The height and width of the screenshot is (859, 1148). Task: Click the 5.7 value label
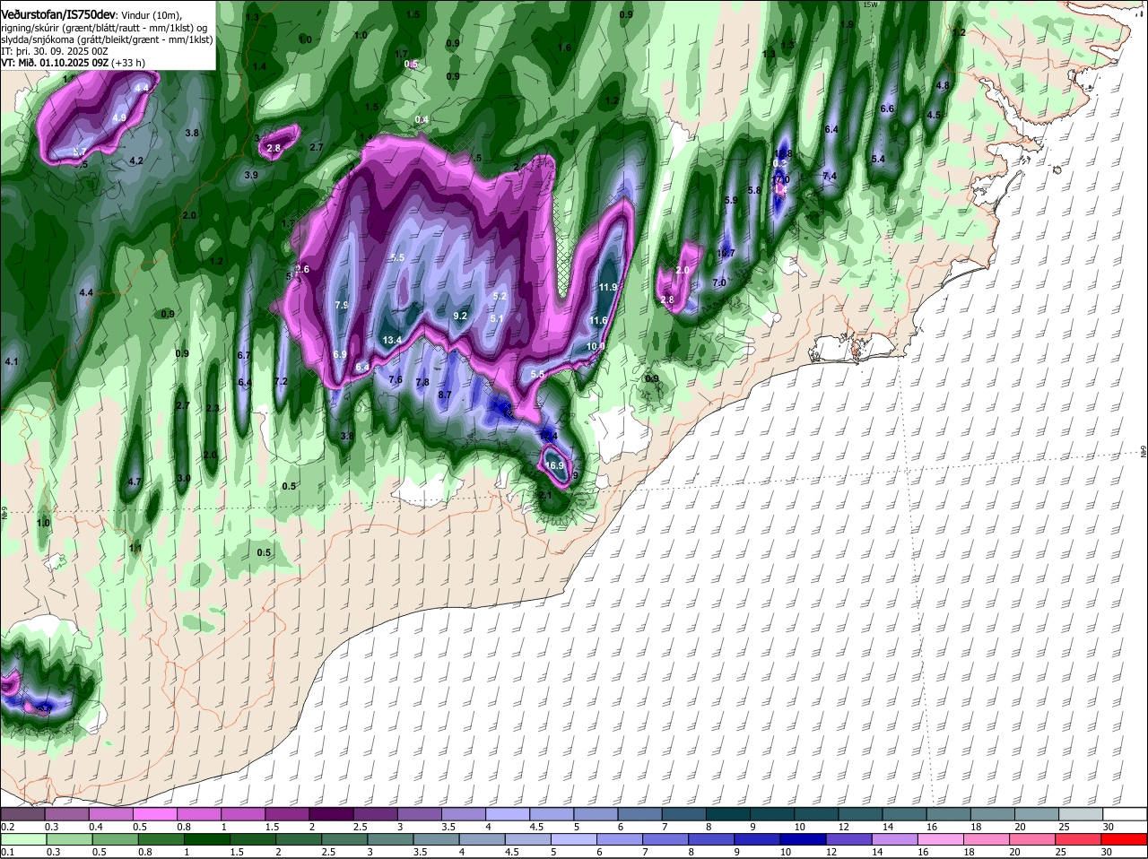[x=80, y=152]
